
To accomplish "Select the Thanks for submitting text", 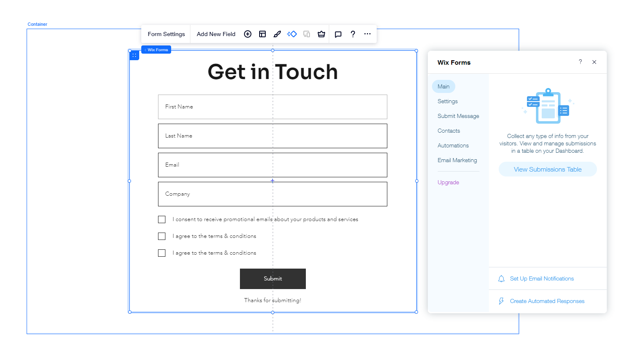I will click(x=273, y=301).
